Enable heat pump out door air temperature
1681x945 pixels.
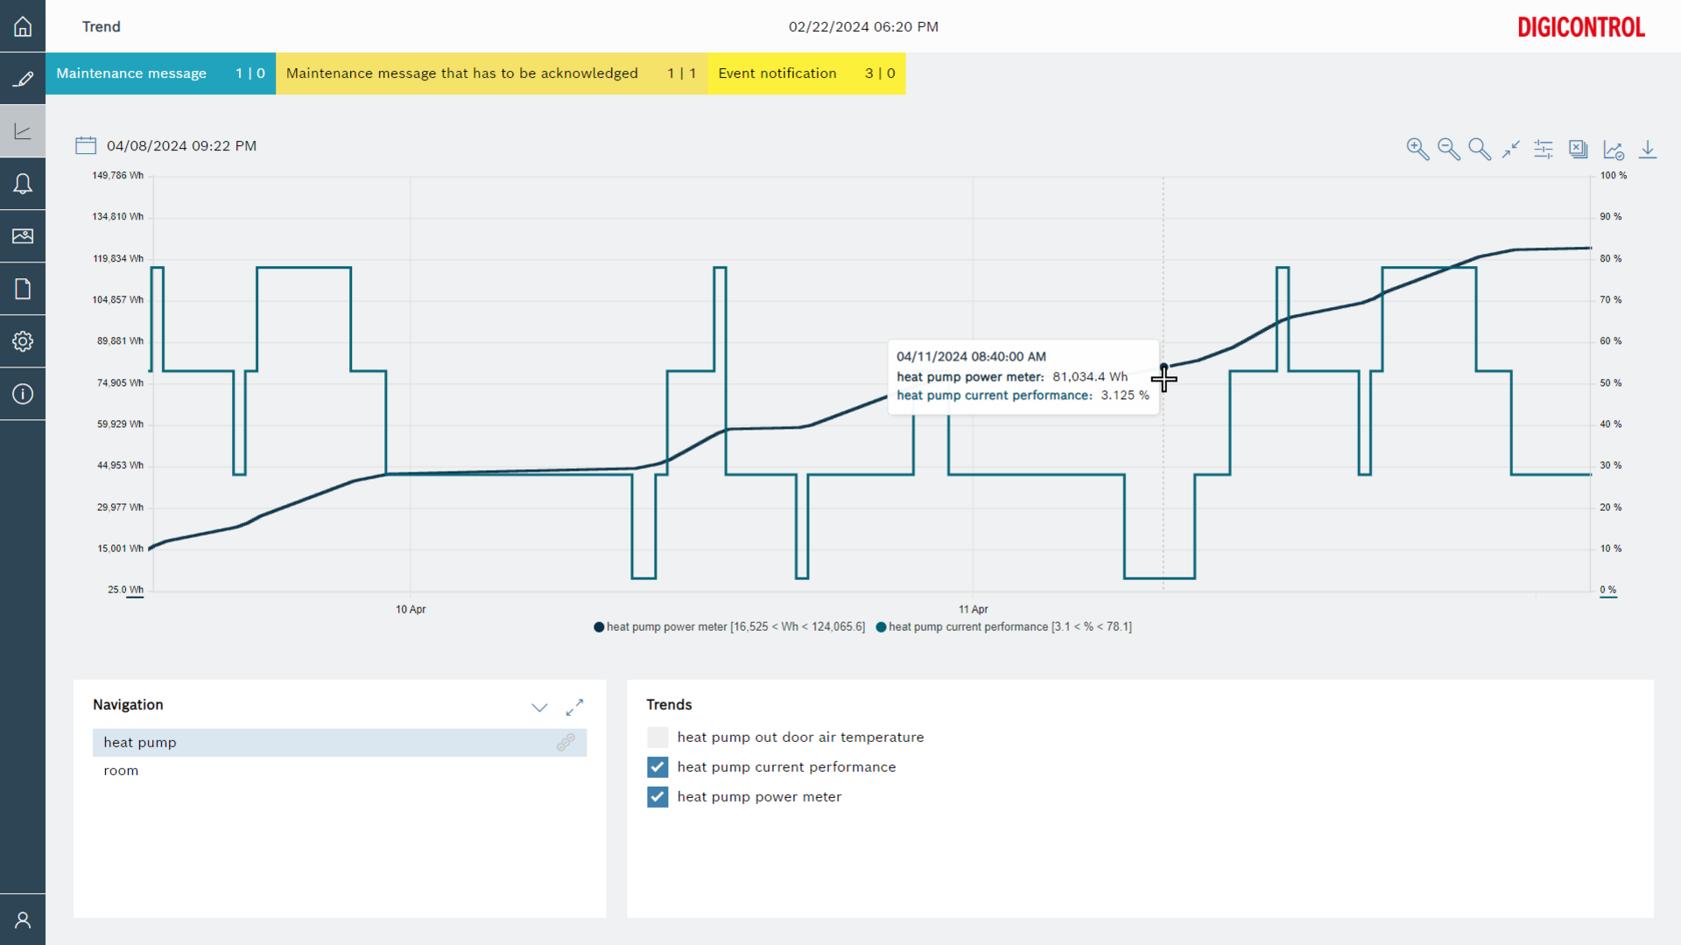658,738
